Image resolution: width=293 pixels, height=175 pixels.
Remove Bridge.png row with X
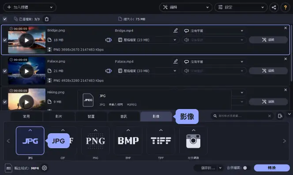coord(285,28)
